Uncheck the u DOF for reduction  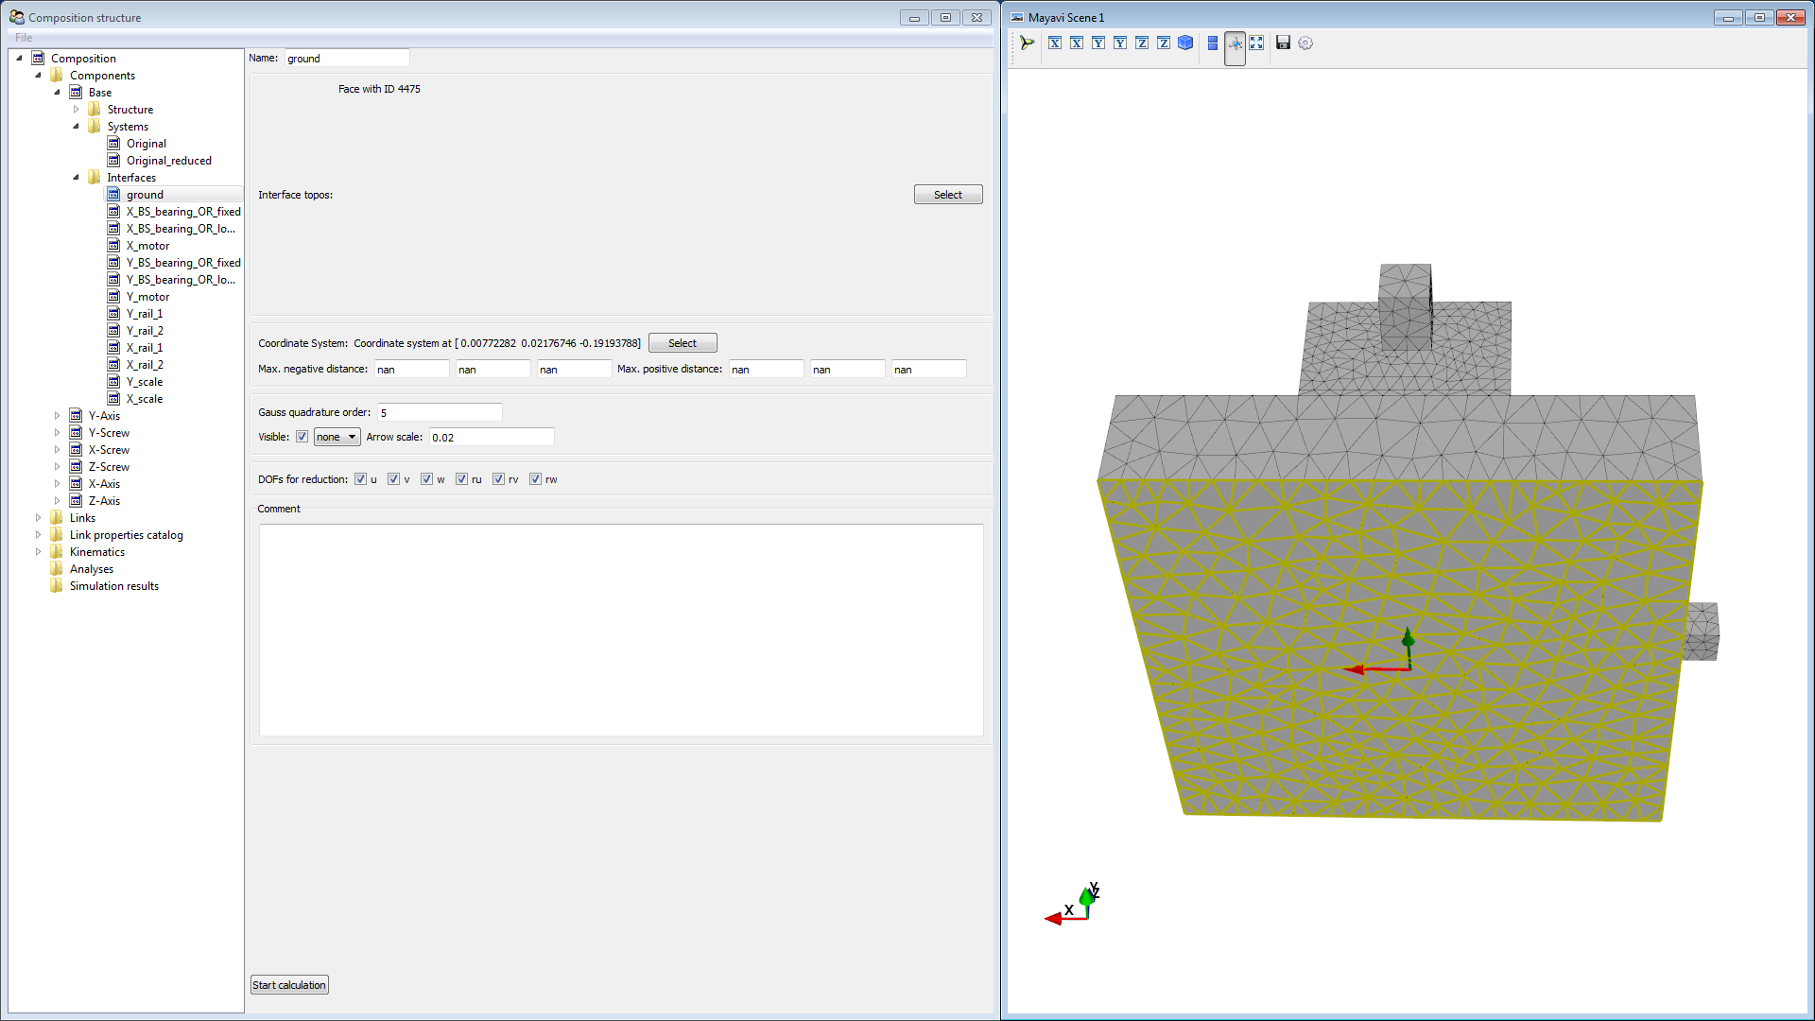pyautogui.click(x=360, y=479)
